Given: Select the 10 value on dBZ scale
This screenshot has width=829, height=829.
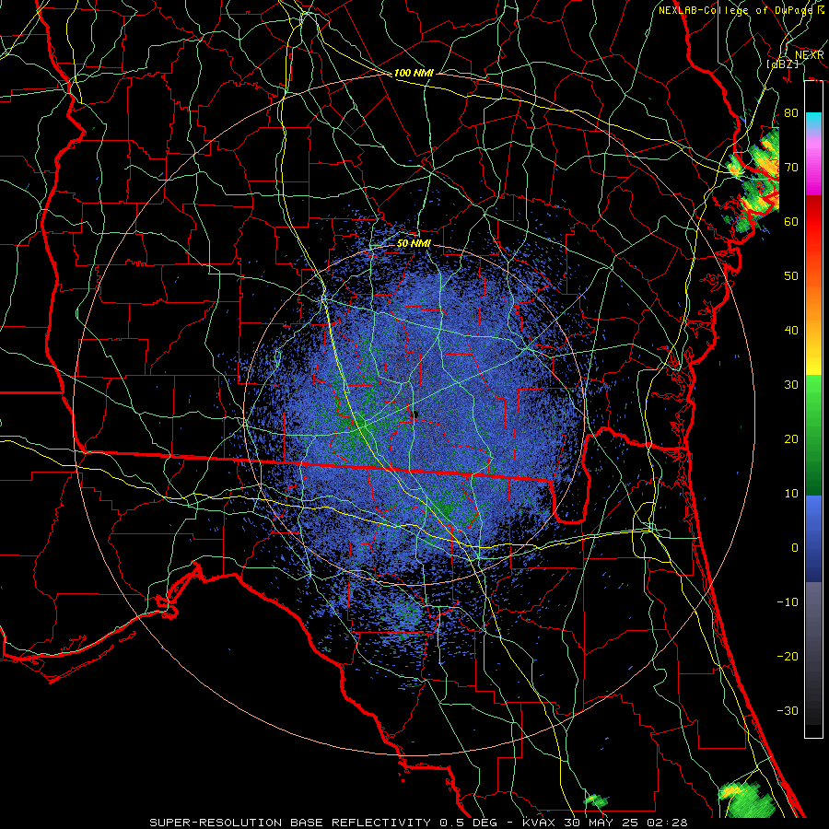Looking at the screenshot, I should tap(791, 494).
